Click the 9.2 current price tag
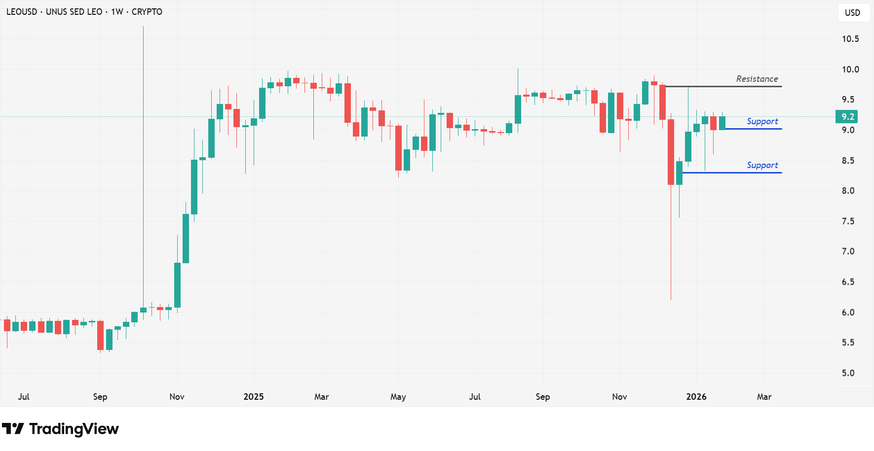This screenshot has width=874, height=451. click(847, 117)
